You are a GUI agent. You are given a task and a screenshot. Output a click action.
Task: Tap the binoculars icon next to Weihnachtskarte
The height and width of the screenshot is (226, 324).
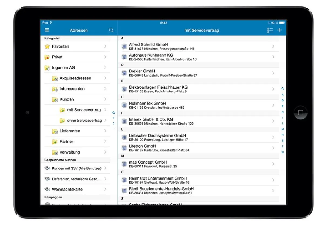47,189
